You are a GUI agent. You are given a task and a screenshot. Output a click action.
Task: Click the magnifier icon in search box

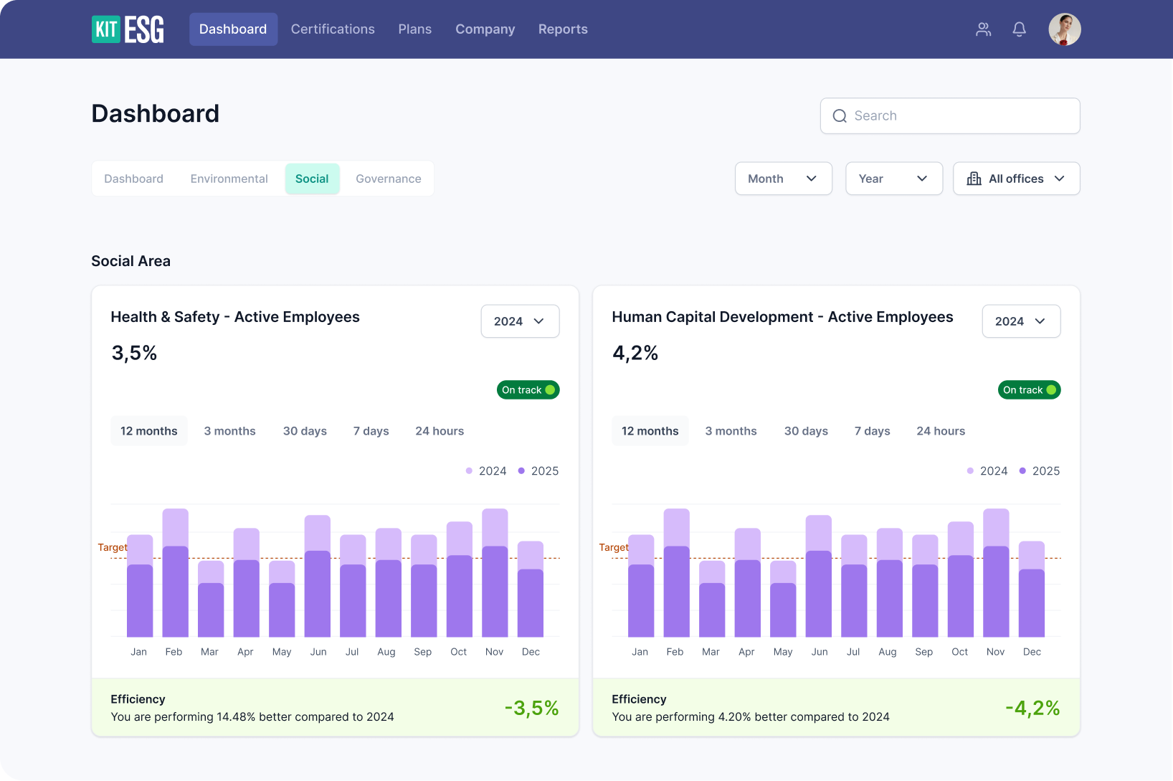(840, 116)
